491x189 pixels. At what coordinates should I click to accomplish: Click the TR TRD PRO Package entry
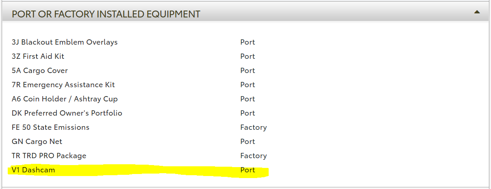[49, 156]
